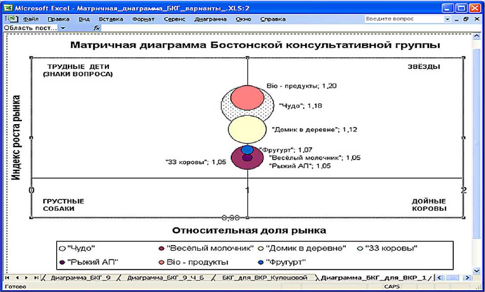
Task: Click the fx insert function icon
Action: 96,28
